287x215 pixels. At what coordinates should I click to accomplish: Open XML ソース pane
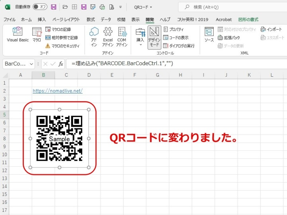point(209,35)
